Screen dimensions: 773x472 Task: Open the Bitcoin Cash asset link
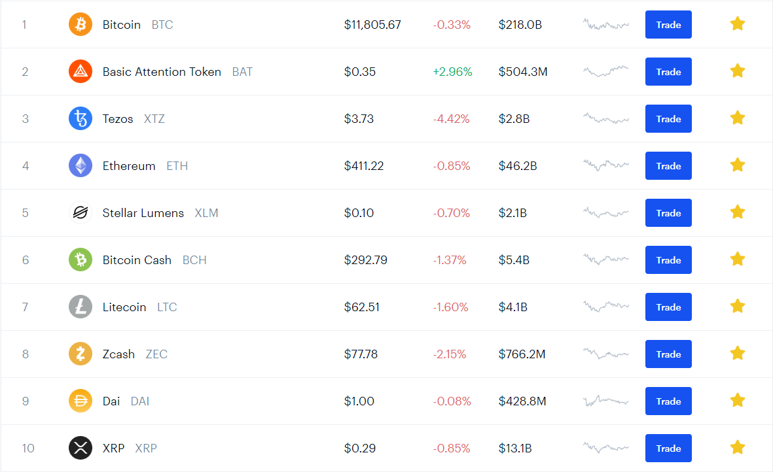pyautogui.click(x=137, y=260)
